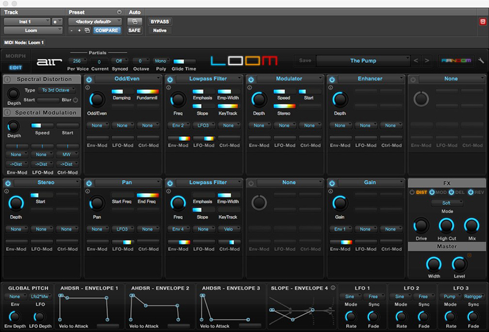Open the Lfo2*Mw Global Pitch LFO menu
The image size is (489, 332).
[40, 296]
